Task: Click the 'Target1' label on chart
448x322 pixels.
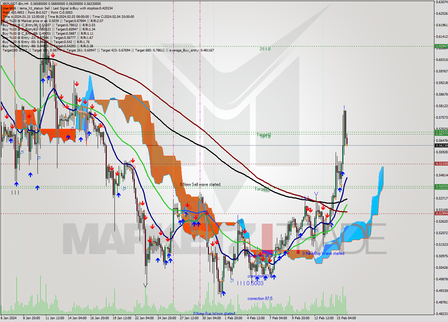Action: point(261,189)
